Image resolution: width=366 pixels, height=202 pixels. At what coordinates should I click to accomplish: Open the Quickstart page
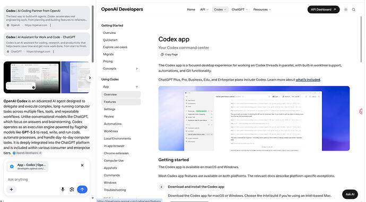[x=110, y=40]
